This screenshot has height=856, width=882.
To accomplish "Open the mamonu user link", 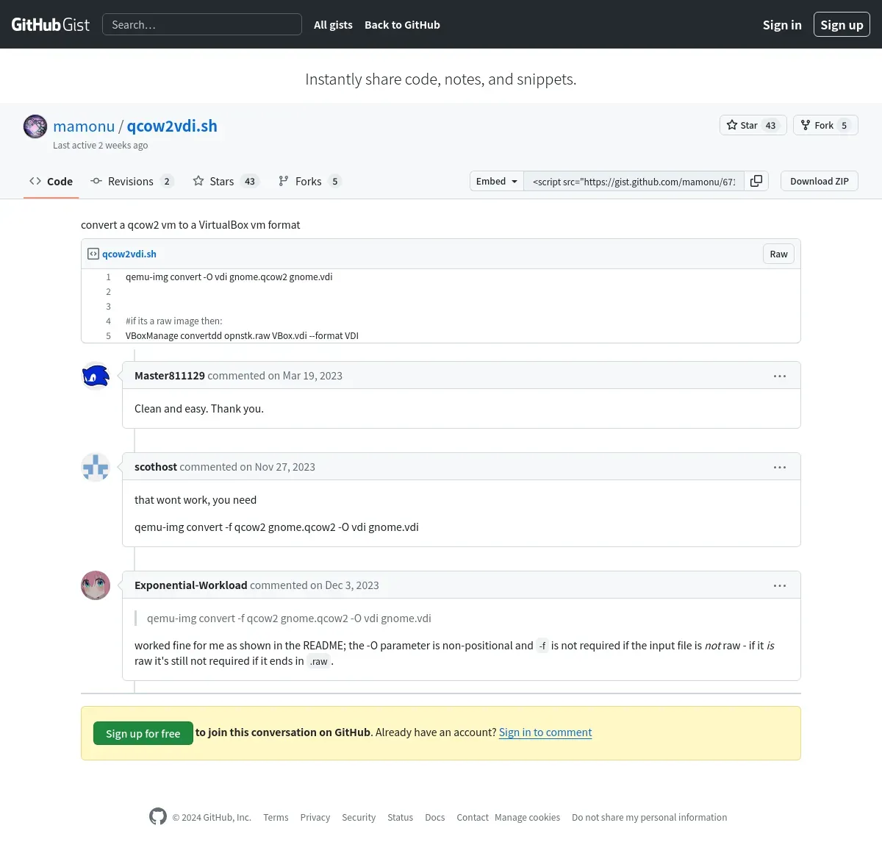I will 84,126.
